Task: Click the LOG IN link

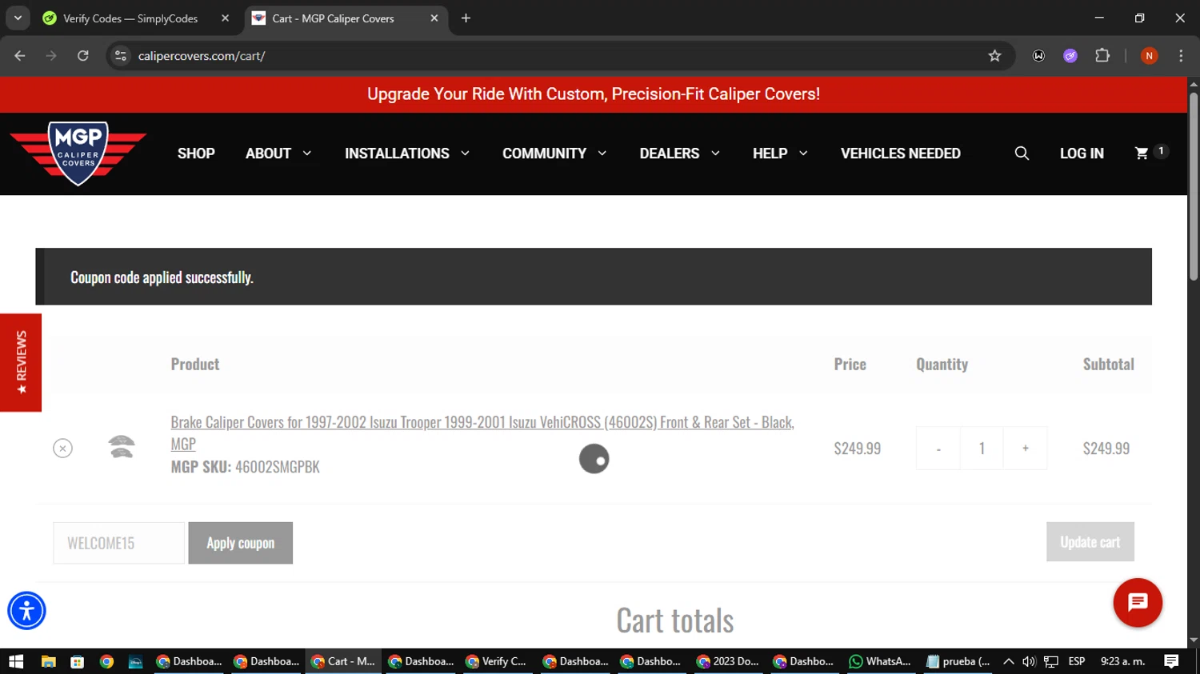Action: (1082, 154)
